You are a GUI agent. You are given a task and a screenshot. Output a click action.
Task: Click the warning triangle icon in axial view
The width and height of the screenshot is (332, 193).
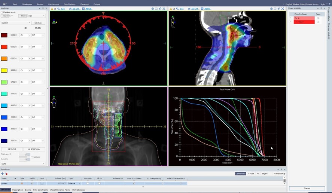pos(52,9)
